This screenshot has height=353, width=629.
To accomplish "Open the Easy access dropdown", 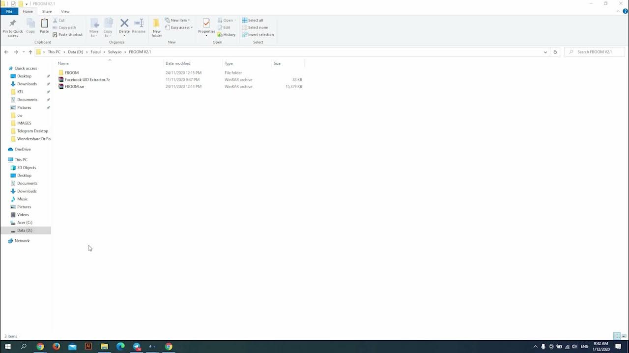I will pyautogui.click(x=179, y=27).
